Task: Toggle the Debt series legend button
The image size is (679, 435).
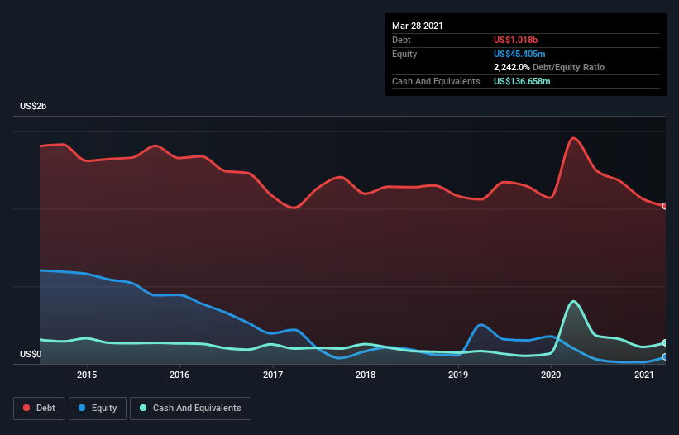Action: 39,409
